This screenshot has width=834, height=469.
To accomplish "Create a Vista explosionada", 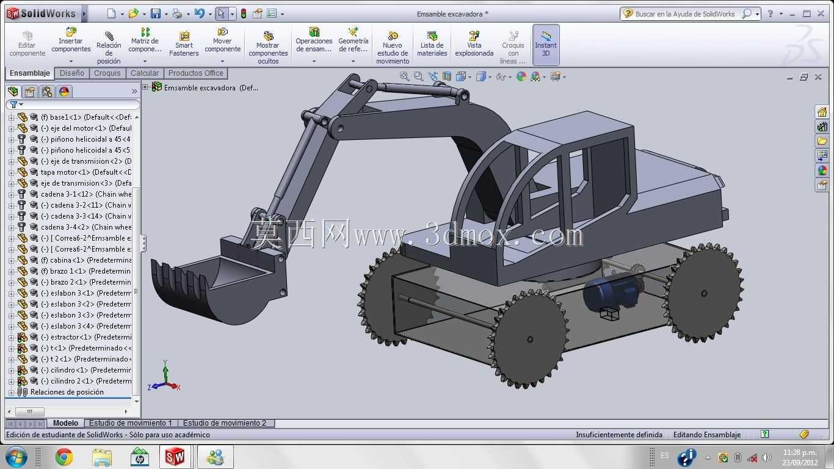I will pyautogui.click(x=474, y=44).
